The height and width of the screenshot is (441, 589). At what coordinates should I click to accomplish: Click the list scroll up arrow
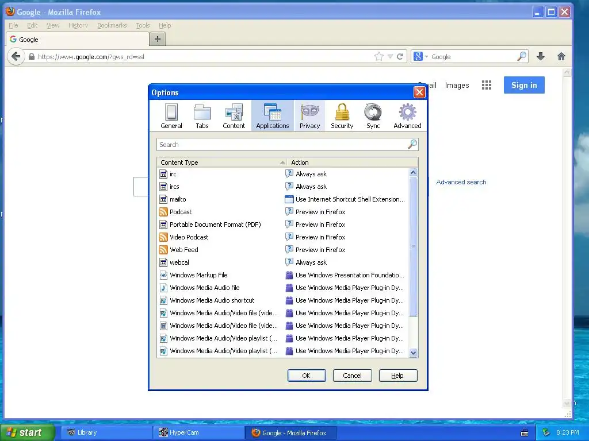tap(413, 172)
